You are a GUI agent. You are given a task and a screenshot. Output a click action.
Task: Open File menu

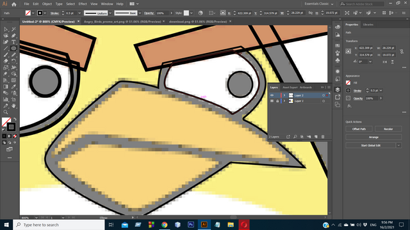pos(27,4)
